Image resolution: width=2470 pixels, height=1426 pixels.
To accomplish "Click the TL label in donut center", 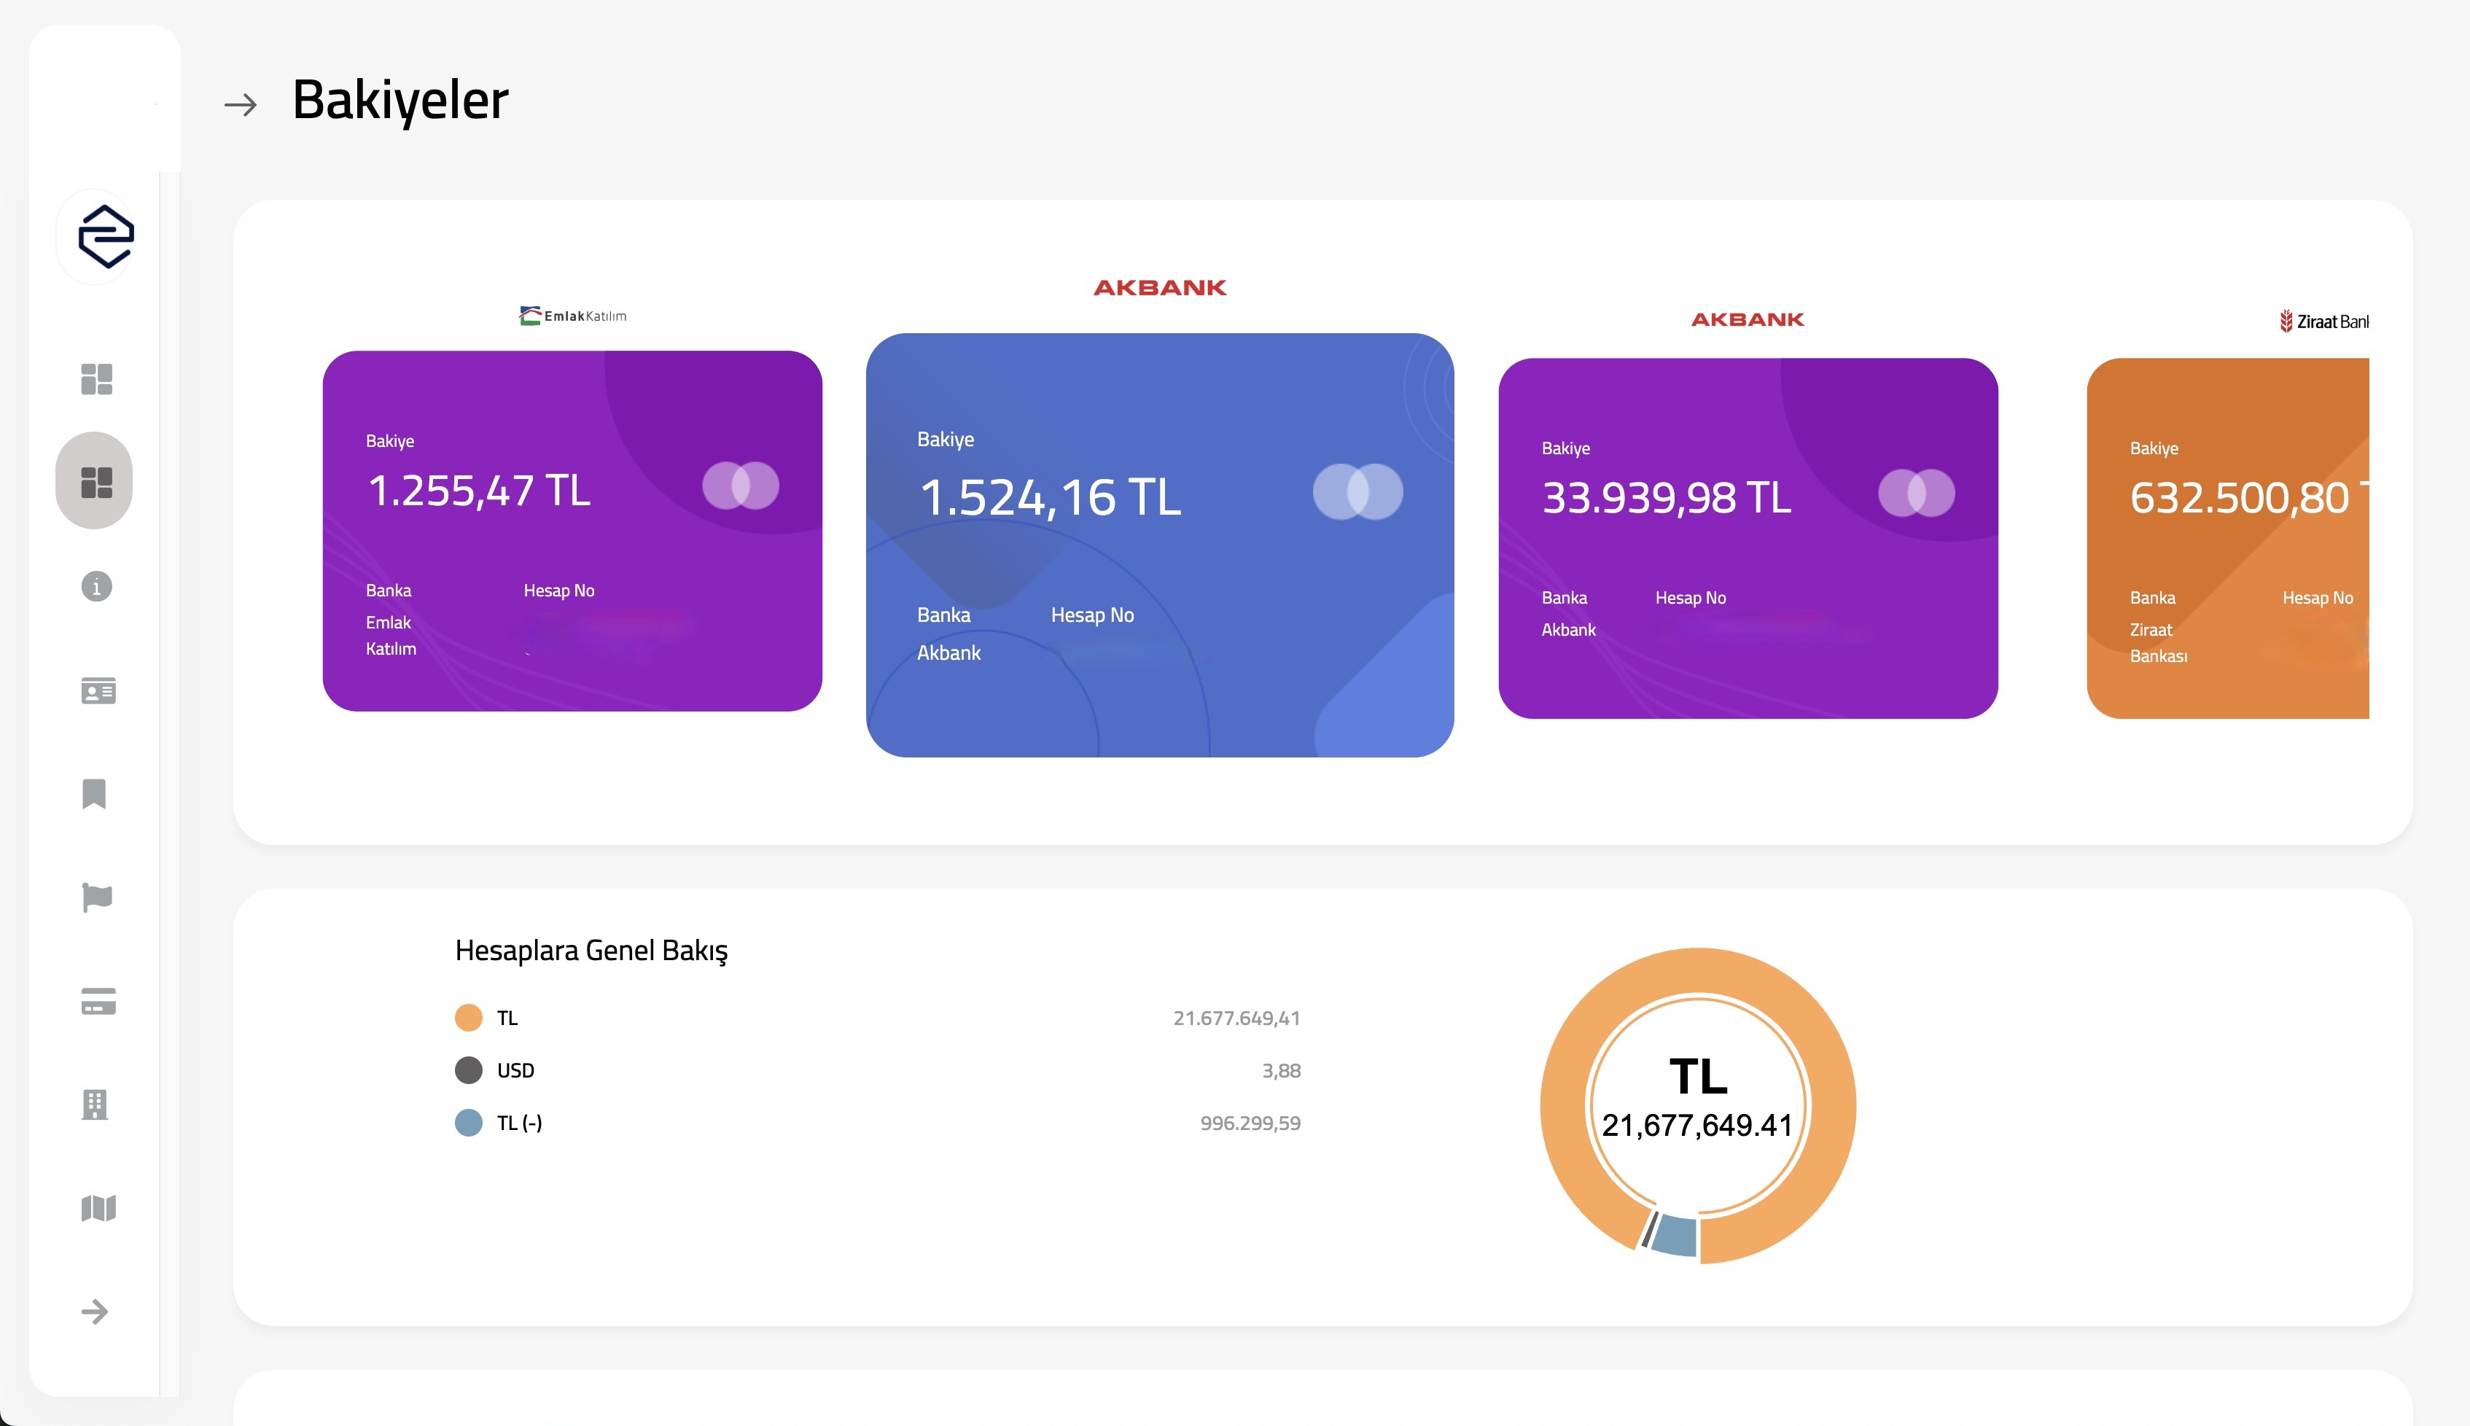I will (x=1698, y=1076).
